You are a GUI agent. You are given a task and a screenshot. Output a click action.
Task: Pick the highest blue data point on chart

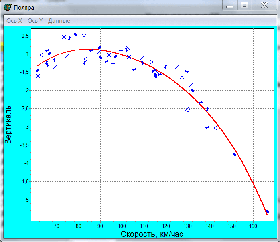(75, 35)
